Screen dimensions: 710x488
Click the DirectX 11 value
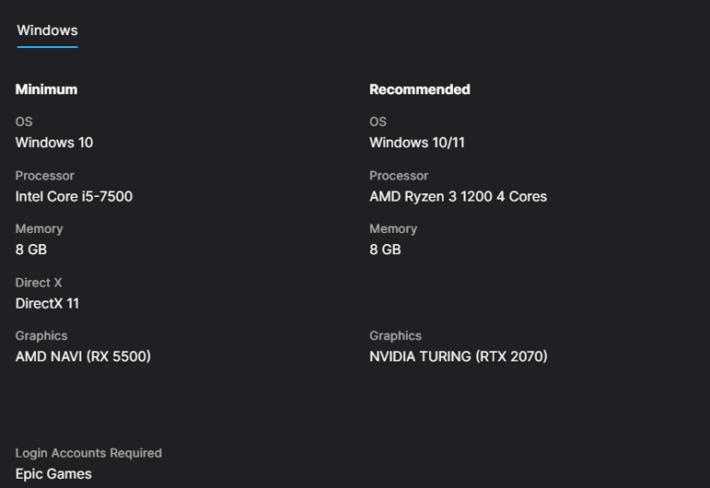(47, 303)
